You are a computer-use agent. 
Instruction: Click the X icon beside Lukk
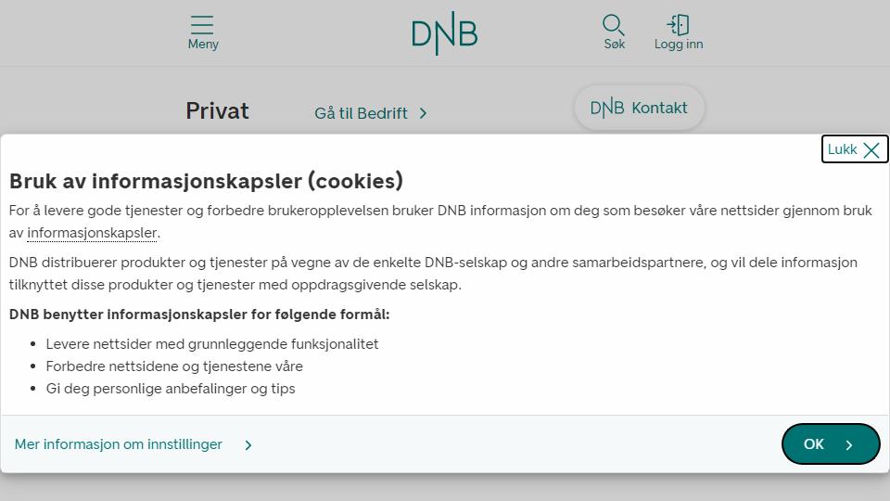click(x=871, y=150)
